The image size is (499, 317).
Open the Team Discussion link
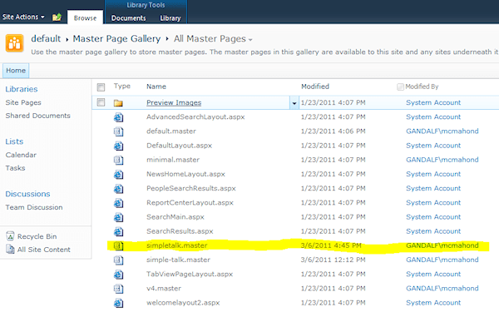coord(34,207)
